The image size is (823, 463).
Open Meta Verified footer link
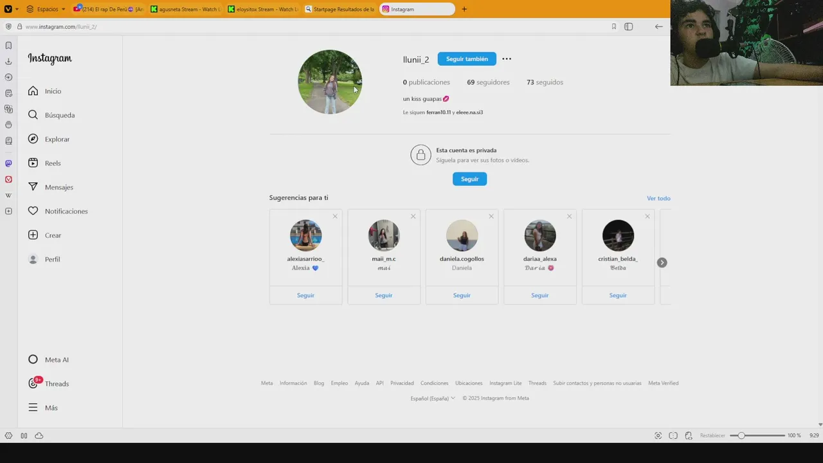(x=664, y=383)
